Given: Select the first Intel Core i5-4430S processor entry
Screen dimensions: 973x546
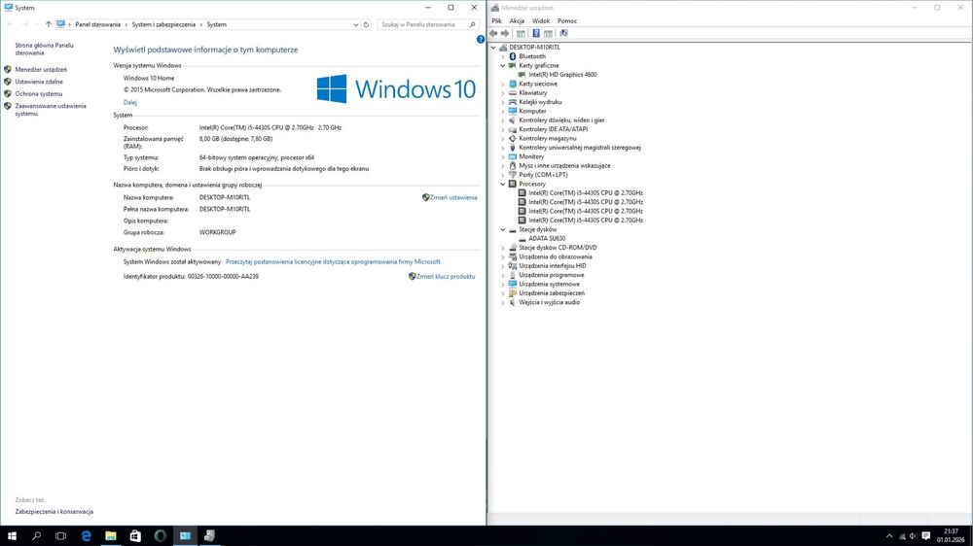Looking at the screenshot, I should (585, 192).
